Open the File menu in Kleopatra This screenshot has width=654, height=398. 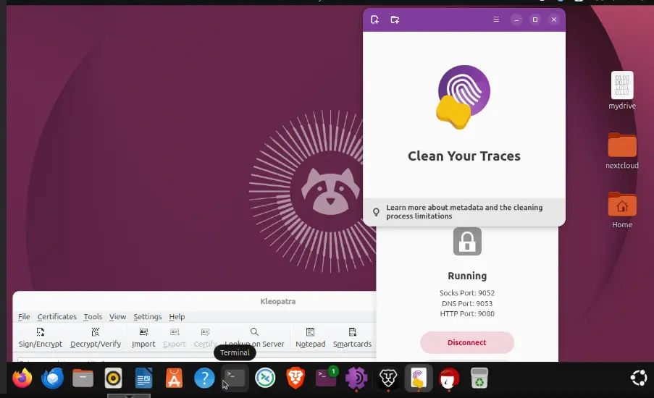pos(24,317)
